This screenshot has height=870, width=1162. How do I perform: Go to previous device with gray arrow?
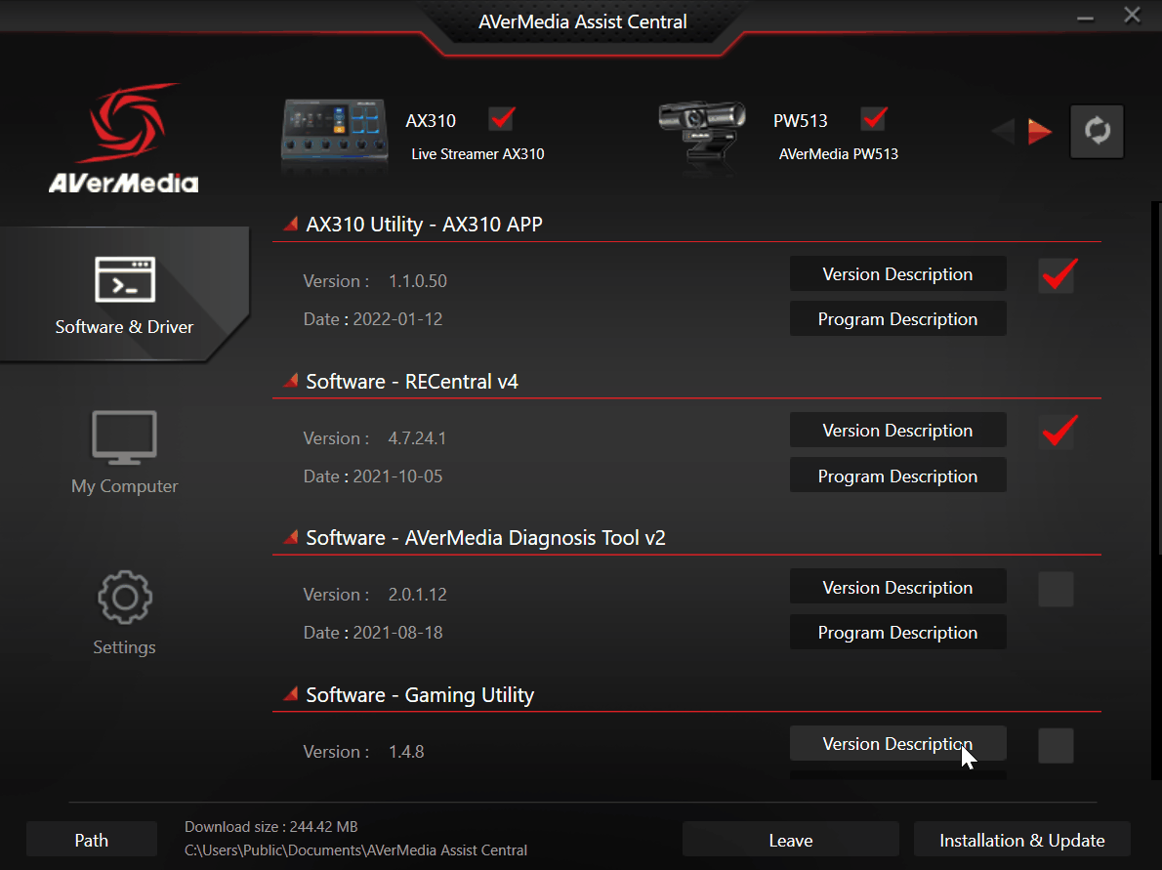coord(1003,131)
